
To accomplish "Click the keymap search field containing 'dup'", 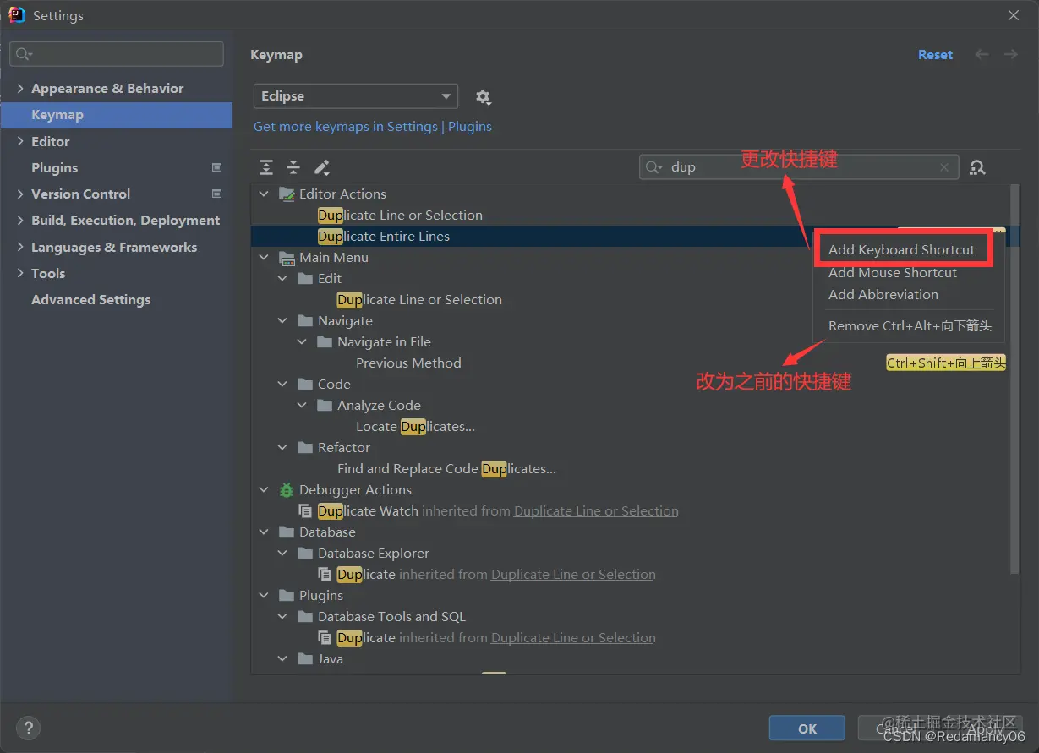I will [x=799, y=167].
